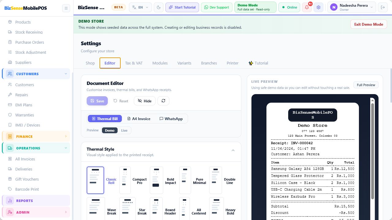Screen dimensions: 392x220
Task: Click the Products icon in the sidebar
Action: pos(10,22)
